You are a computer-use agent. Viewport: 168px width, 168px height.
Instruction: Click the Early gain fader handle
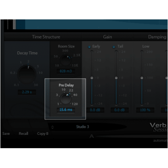pos(92,78)
